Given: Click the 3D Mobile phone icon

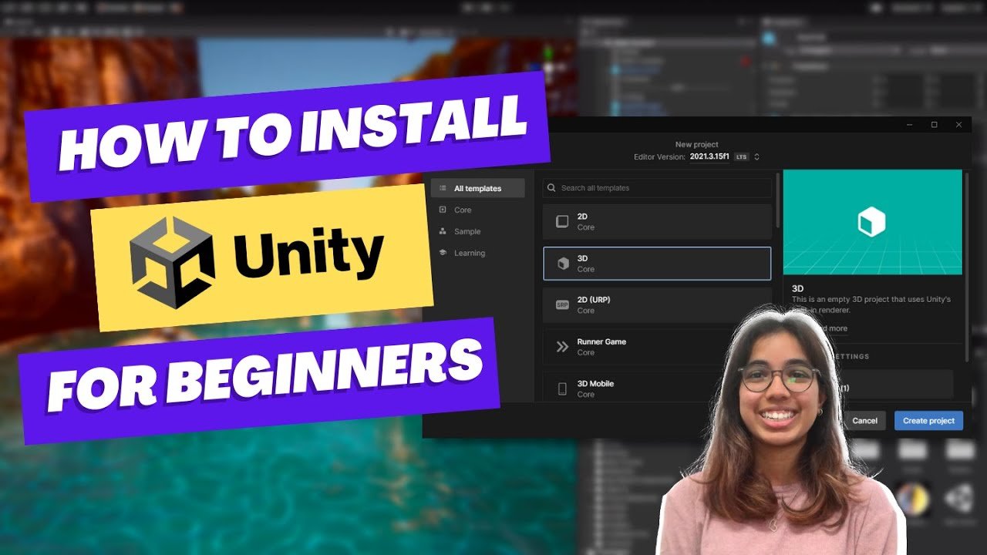Looking at the screenshot, I should (x=562, y=388).
